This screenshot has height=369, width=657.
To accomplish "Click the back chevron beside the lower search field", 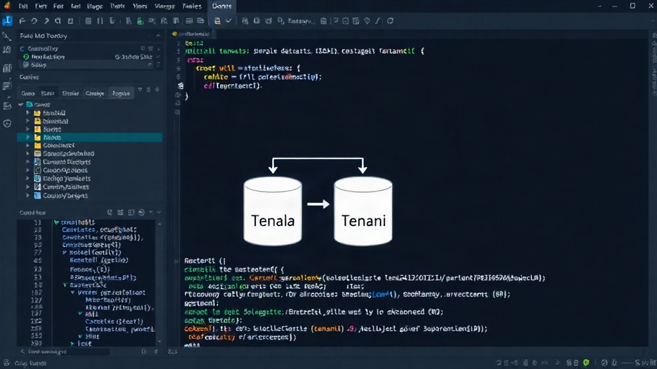I will 22,352.
